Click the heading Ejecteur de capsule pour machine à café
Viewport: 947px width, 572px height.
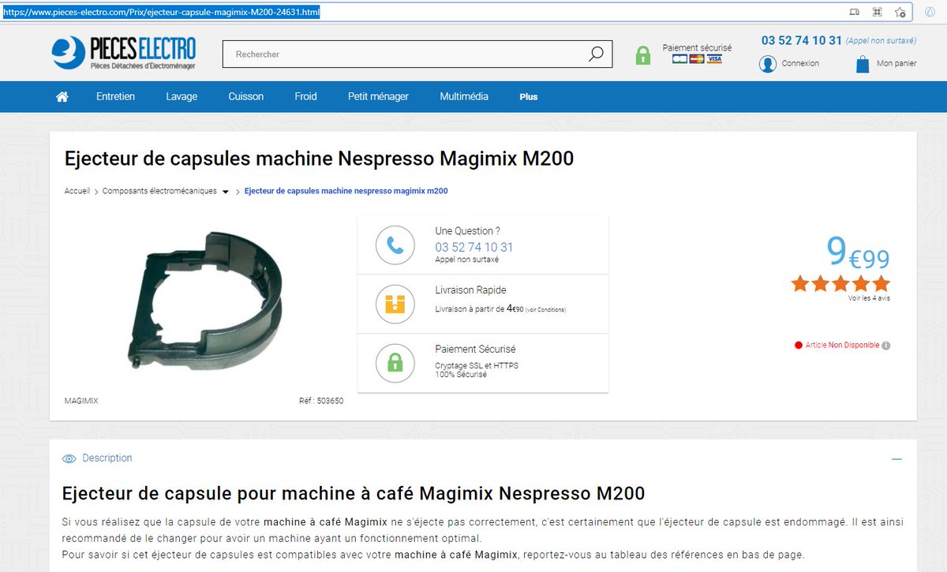click(354, 494)
